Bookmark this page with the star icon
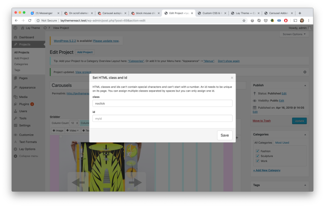 click(x=244, y=20)
